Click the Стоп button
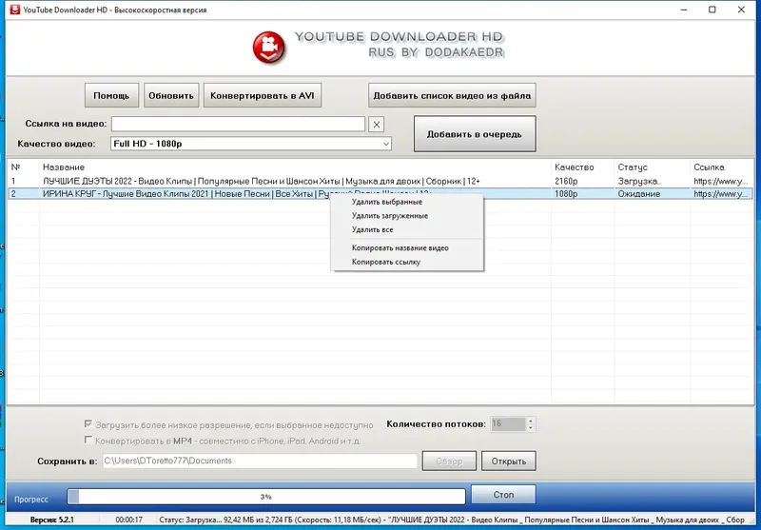Viewport: 761px width, 530px height. pos(503,495)
